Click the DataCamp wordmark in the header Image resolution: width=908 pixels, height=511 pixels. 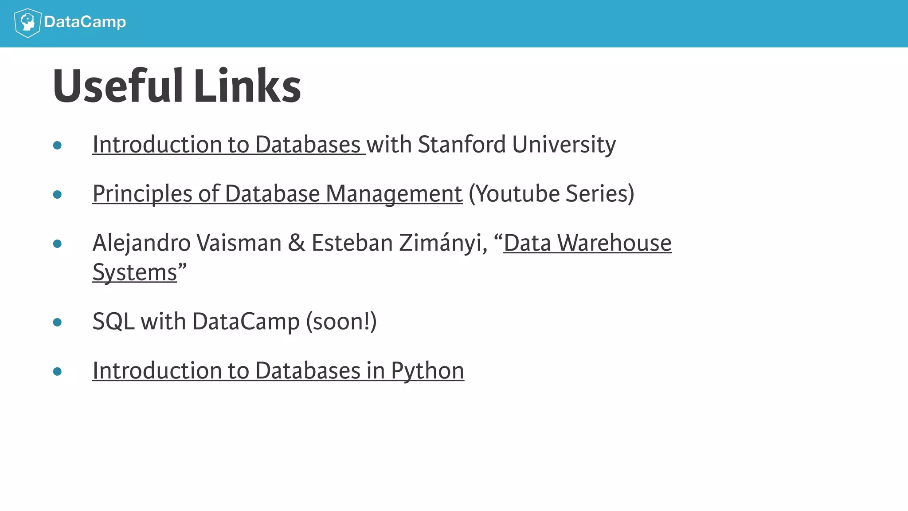tap(85, 22)
